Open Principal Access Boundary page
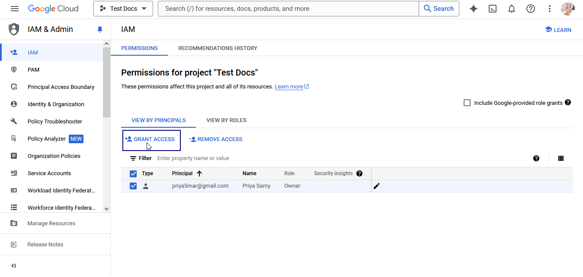583x277 pixels. (x=51, y=87)
